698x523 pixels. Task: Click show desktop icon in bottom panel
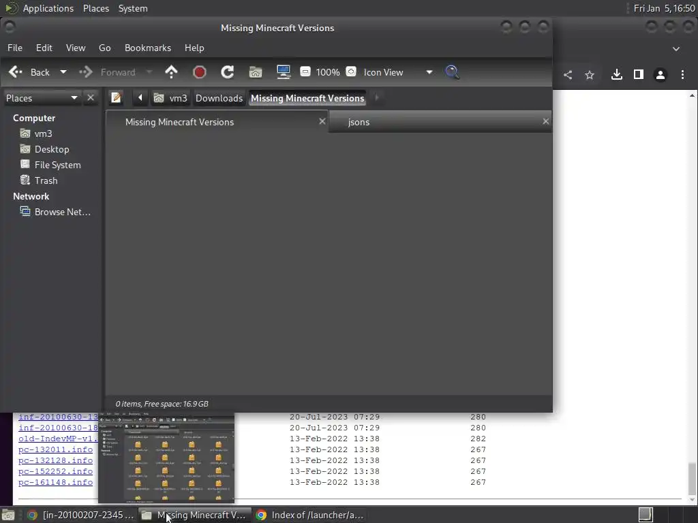coord(8,515)
